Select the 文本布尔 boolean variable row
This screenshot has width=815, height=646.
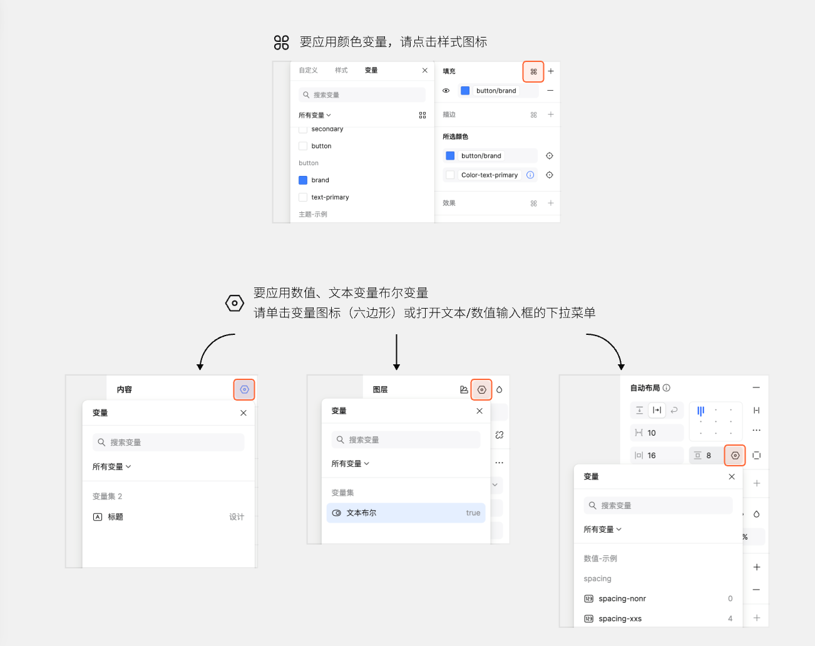coord(406,513)
